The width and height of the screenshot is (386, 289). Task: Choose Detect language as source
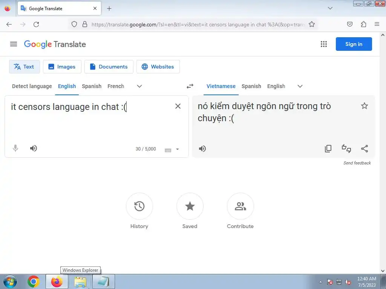(x=32, y=86)
